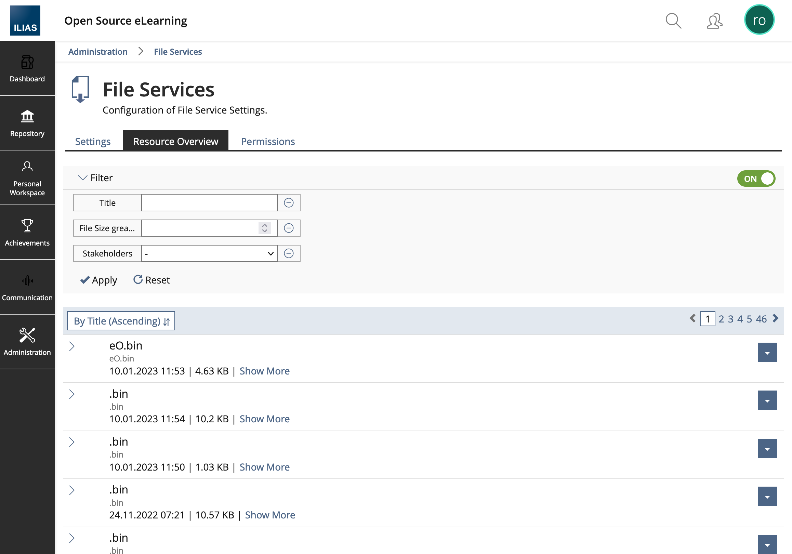Screen dimensions: 792x554
Task: Open Administration tools icon in sidebar
Action: click(27, 335)
